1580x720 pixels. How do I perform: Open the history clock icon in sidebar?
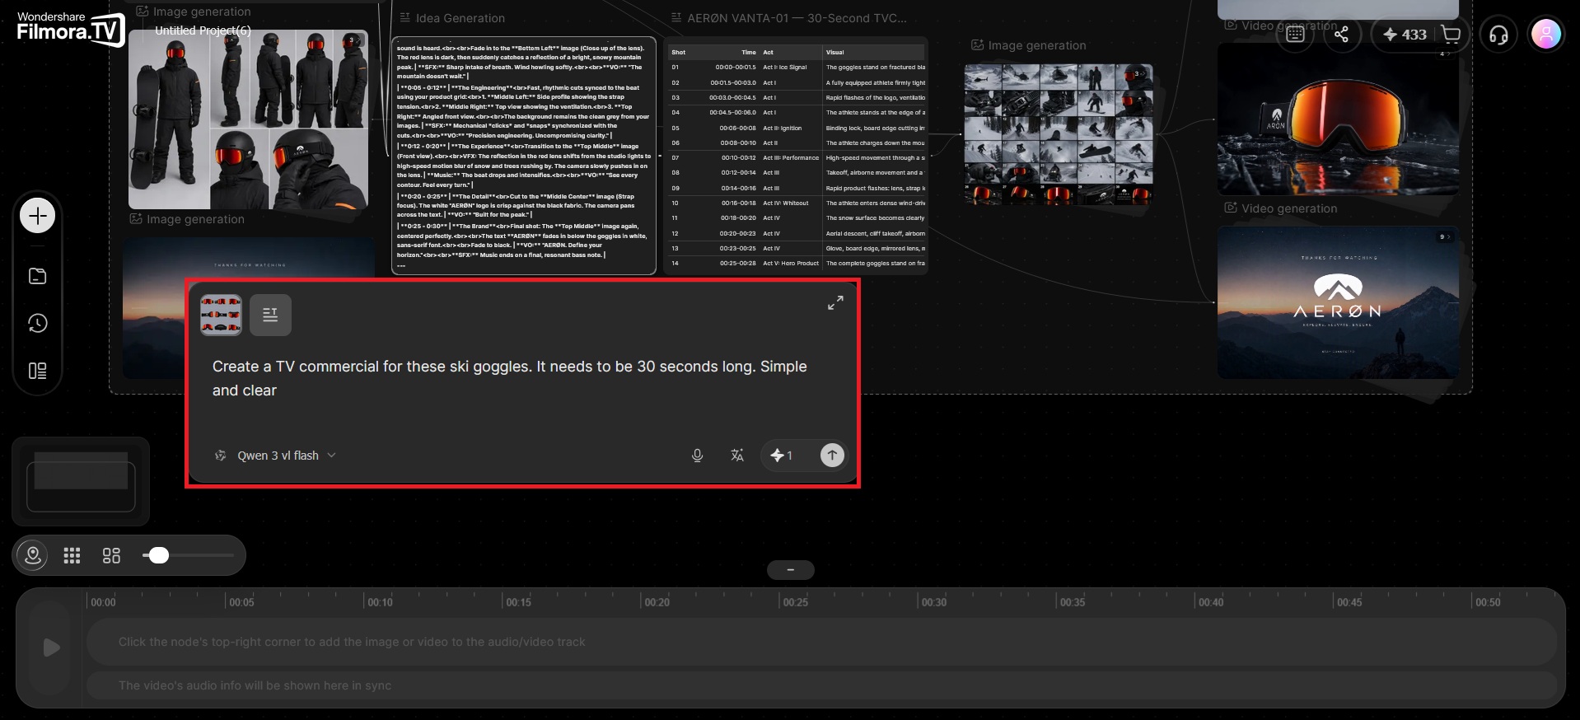click(x=37, y=323)
